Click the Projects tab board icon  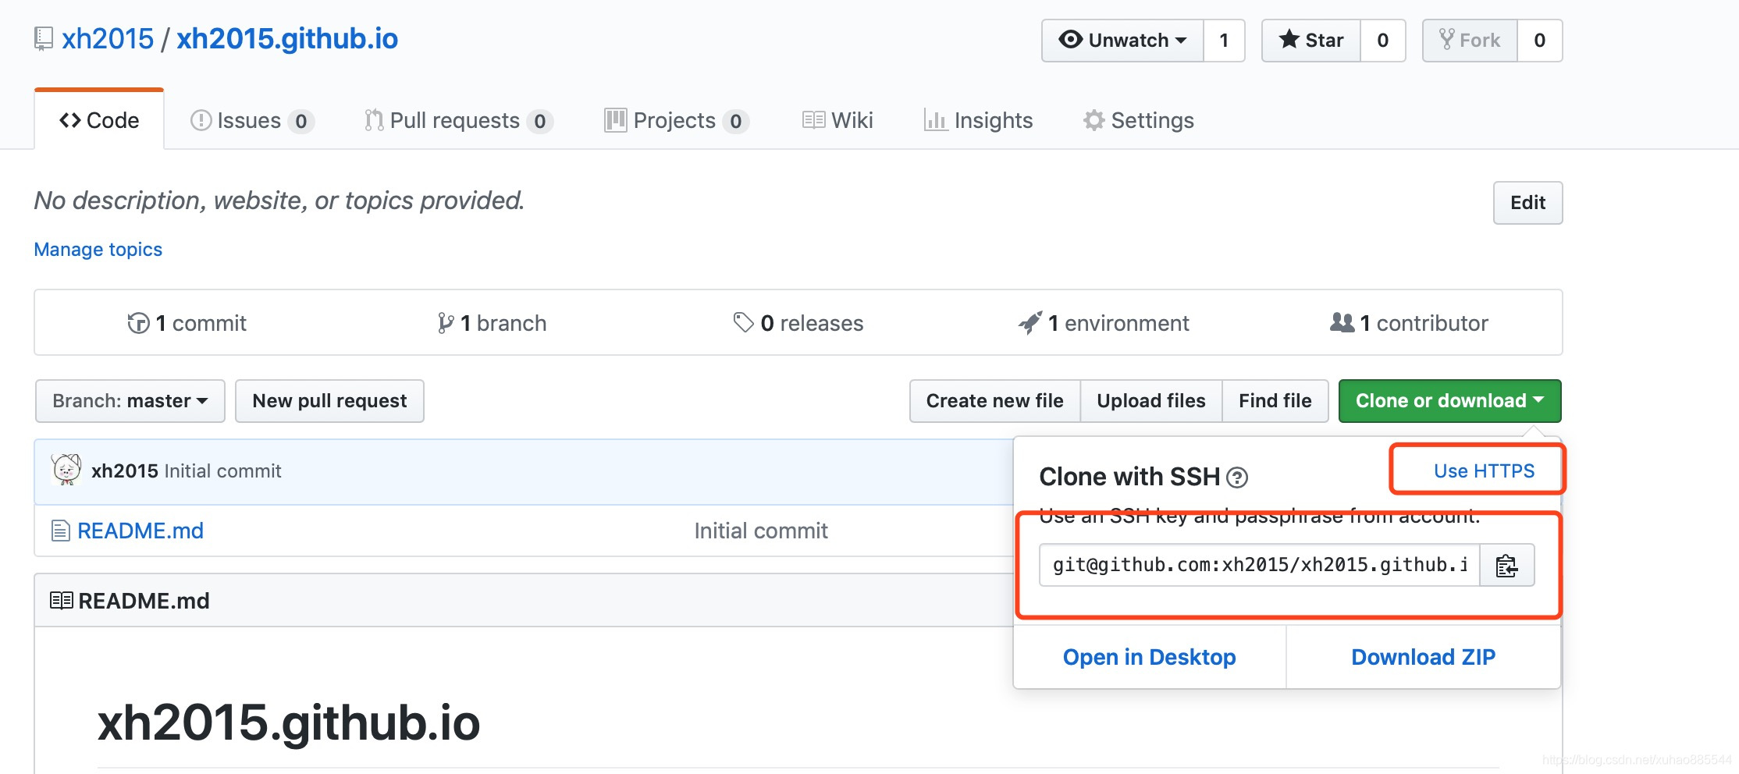click(x=616, y=120)
